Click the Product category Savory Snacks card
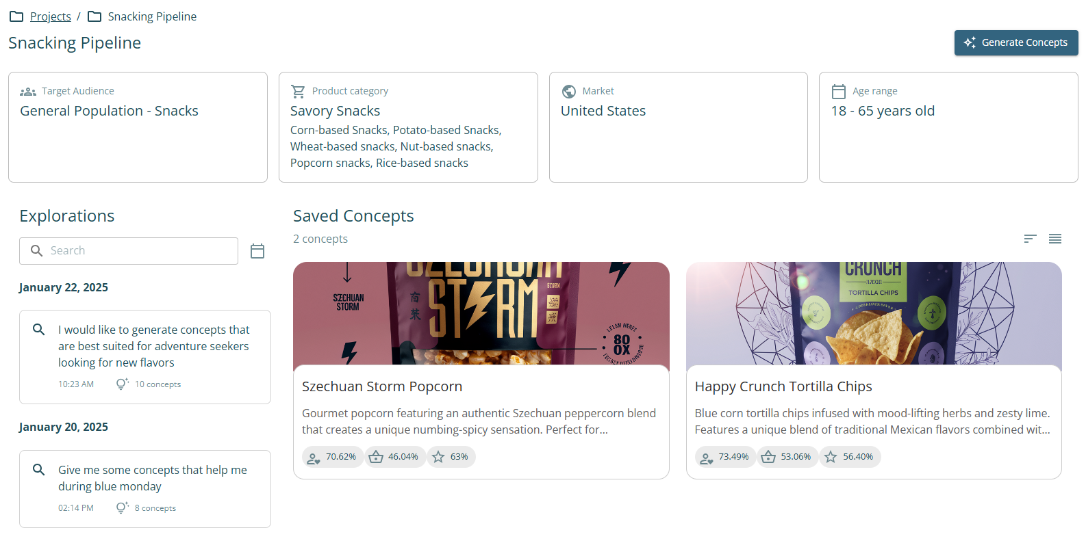Viewport: 1086px width, 541px height. pyautogui.click(x=408, y=127)
